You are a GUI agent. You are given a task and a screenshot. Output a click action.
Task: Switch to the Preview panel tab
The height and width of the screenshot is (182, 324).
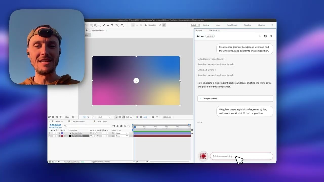[199, 30]
